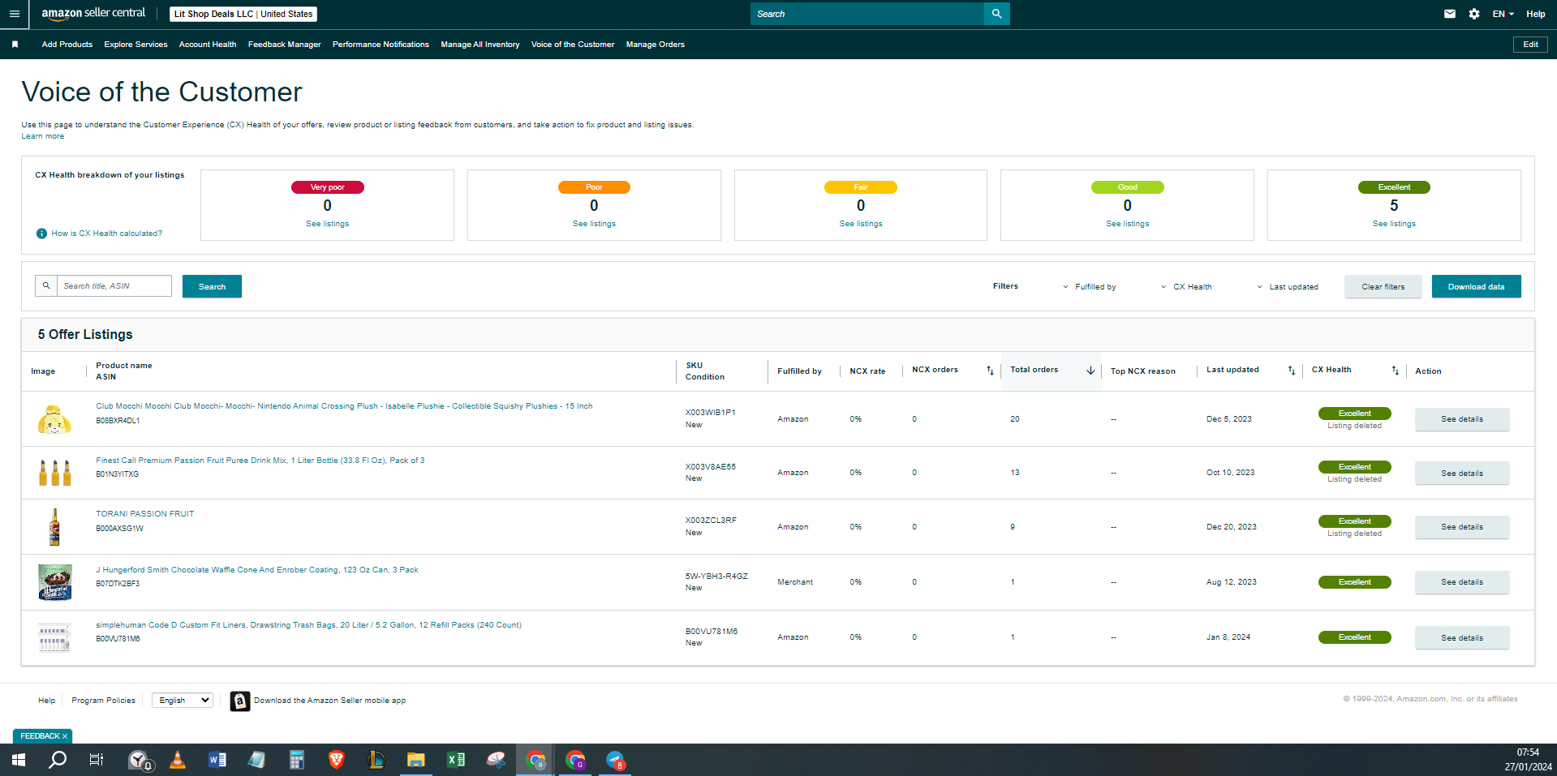Screen dimensions: 1557x776
Task: Expand the Fulfilled by filter
Action: 1090,287
